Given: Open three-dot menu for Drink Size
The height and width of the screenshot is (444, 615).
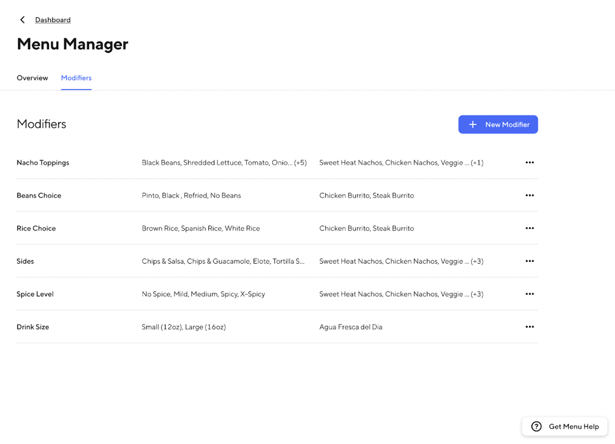Looking at the screenshot, I should (x=529, y=327).
